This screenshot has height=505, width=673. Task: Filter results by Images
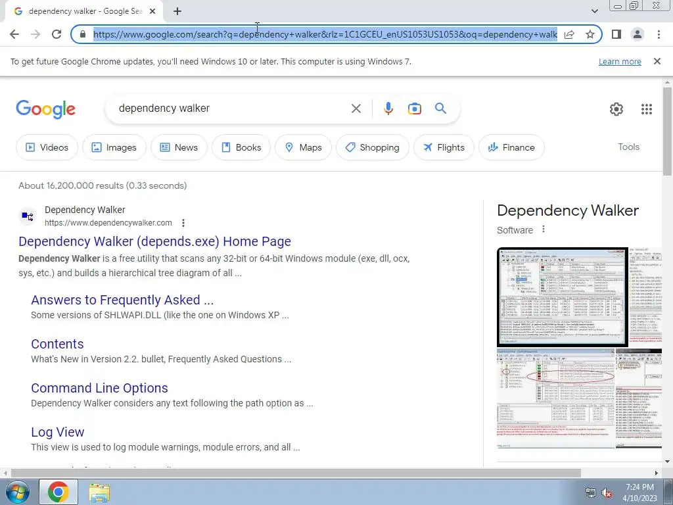tap(114, 147)
